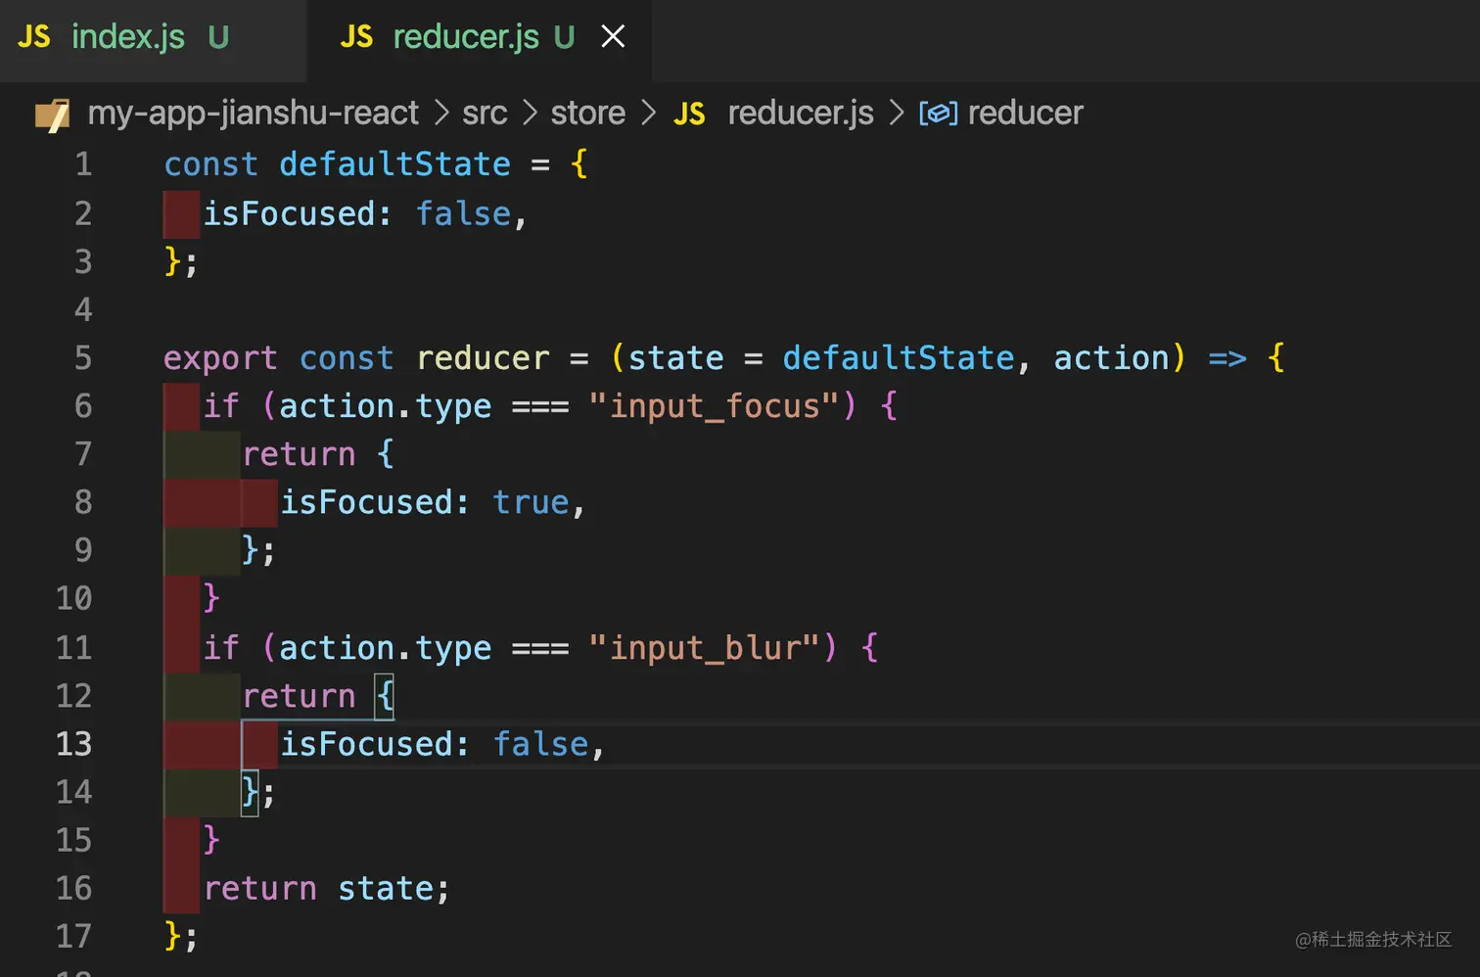
Task: Select the reducer symbol breadcrumb
Action: [1025, 114]
